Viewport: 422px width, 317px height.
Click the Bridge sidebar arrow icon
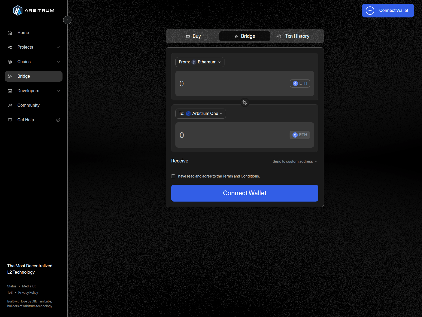(10, 76)
